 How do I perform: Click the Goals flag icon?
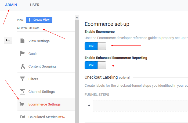pyautogui.click(x=22, y=53)
